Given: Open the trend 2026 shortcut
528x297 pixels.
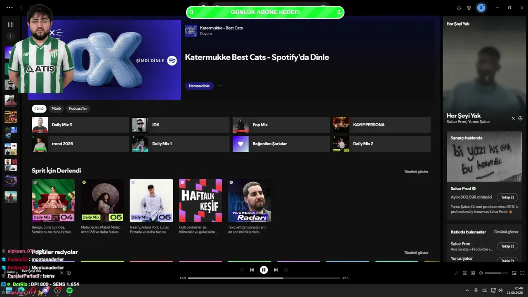Looking at the screenshot, I should point(80,144).
